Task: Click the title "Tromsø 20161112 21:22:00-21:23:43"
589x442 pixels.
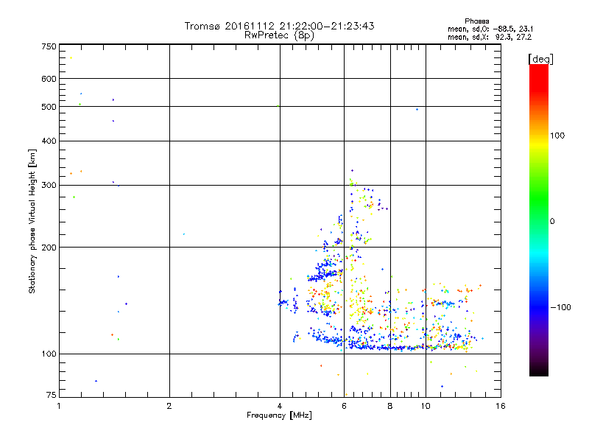Action: [x=279, y=26]
